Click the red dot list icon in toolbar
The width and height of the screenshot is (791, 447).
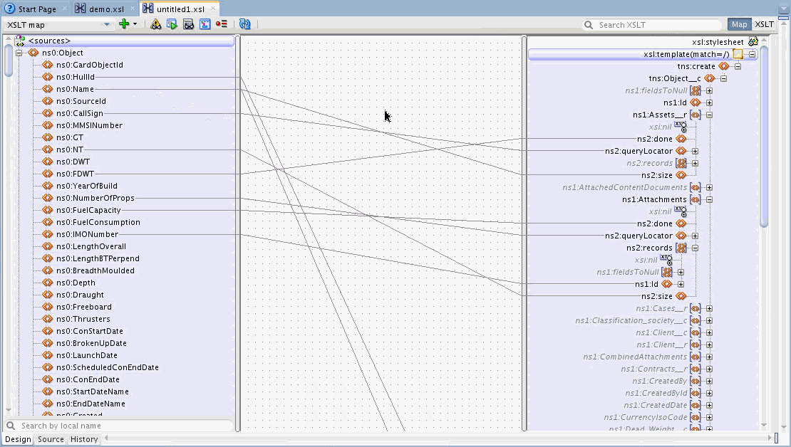(x=221, y=24)
